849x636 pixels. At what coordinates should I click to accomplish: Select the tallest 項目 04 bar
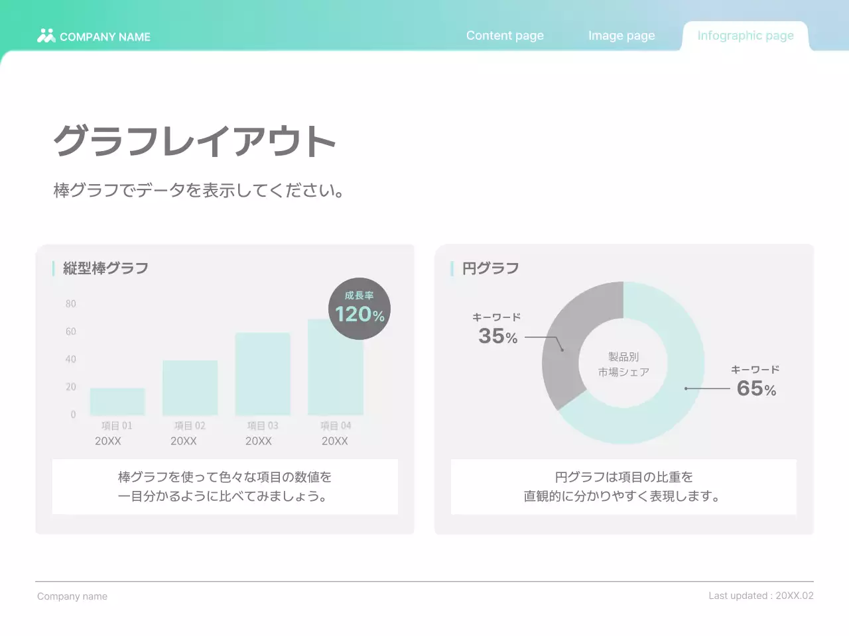click(336, 368)
